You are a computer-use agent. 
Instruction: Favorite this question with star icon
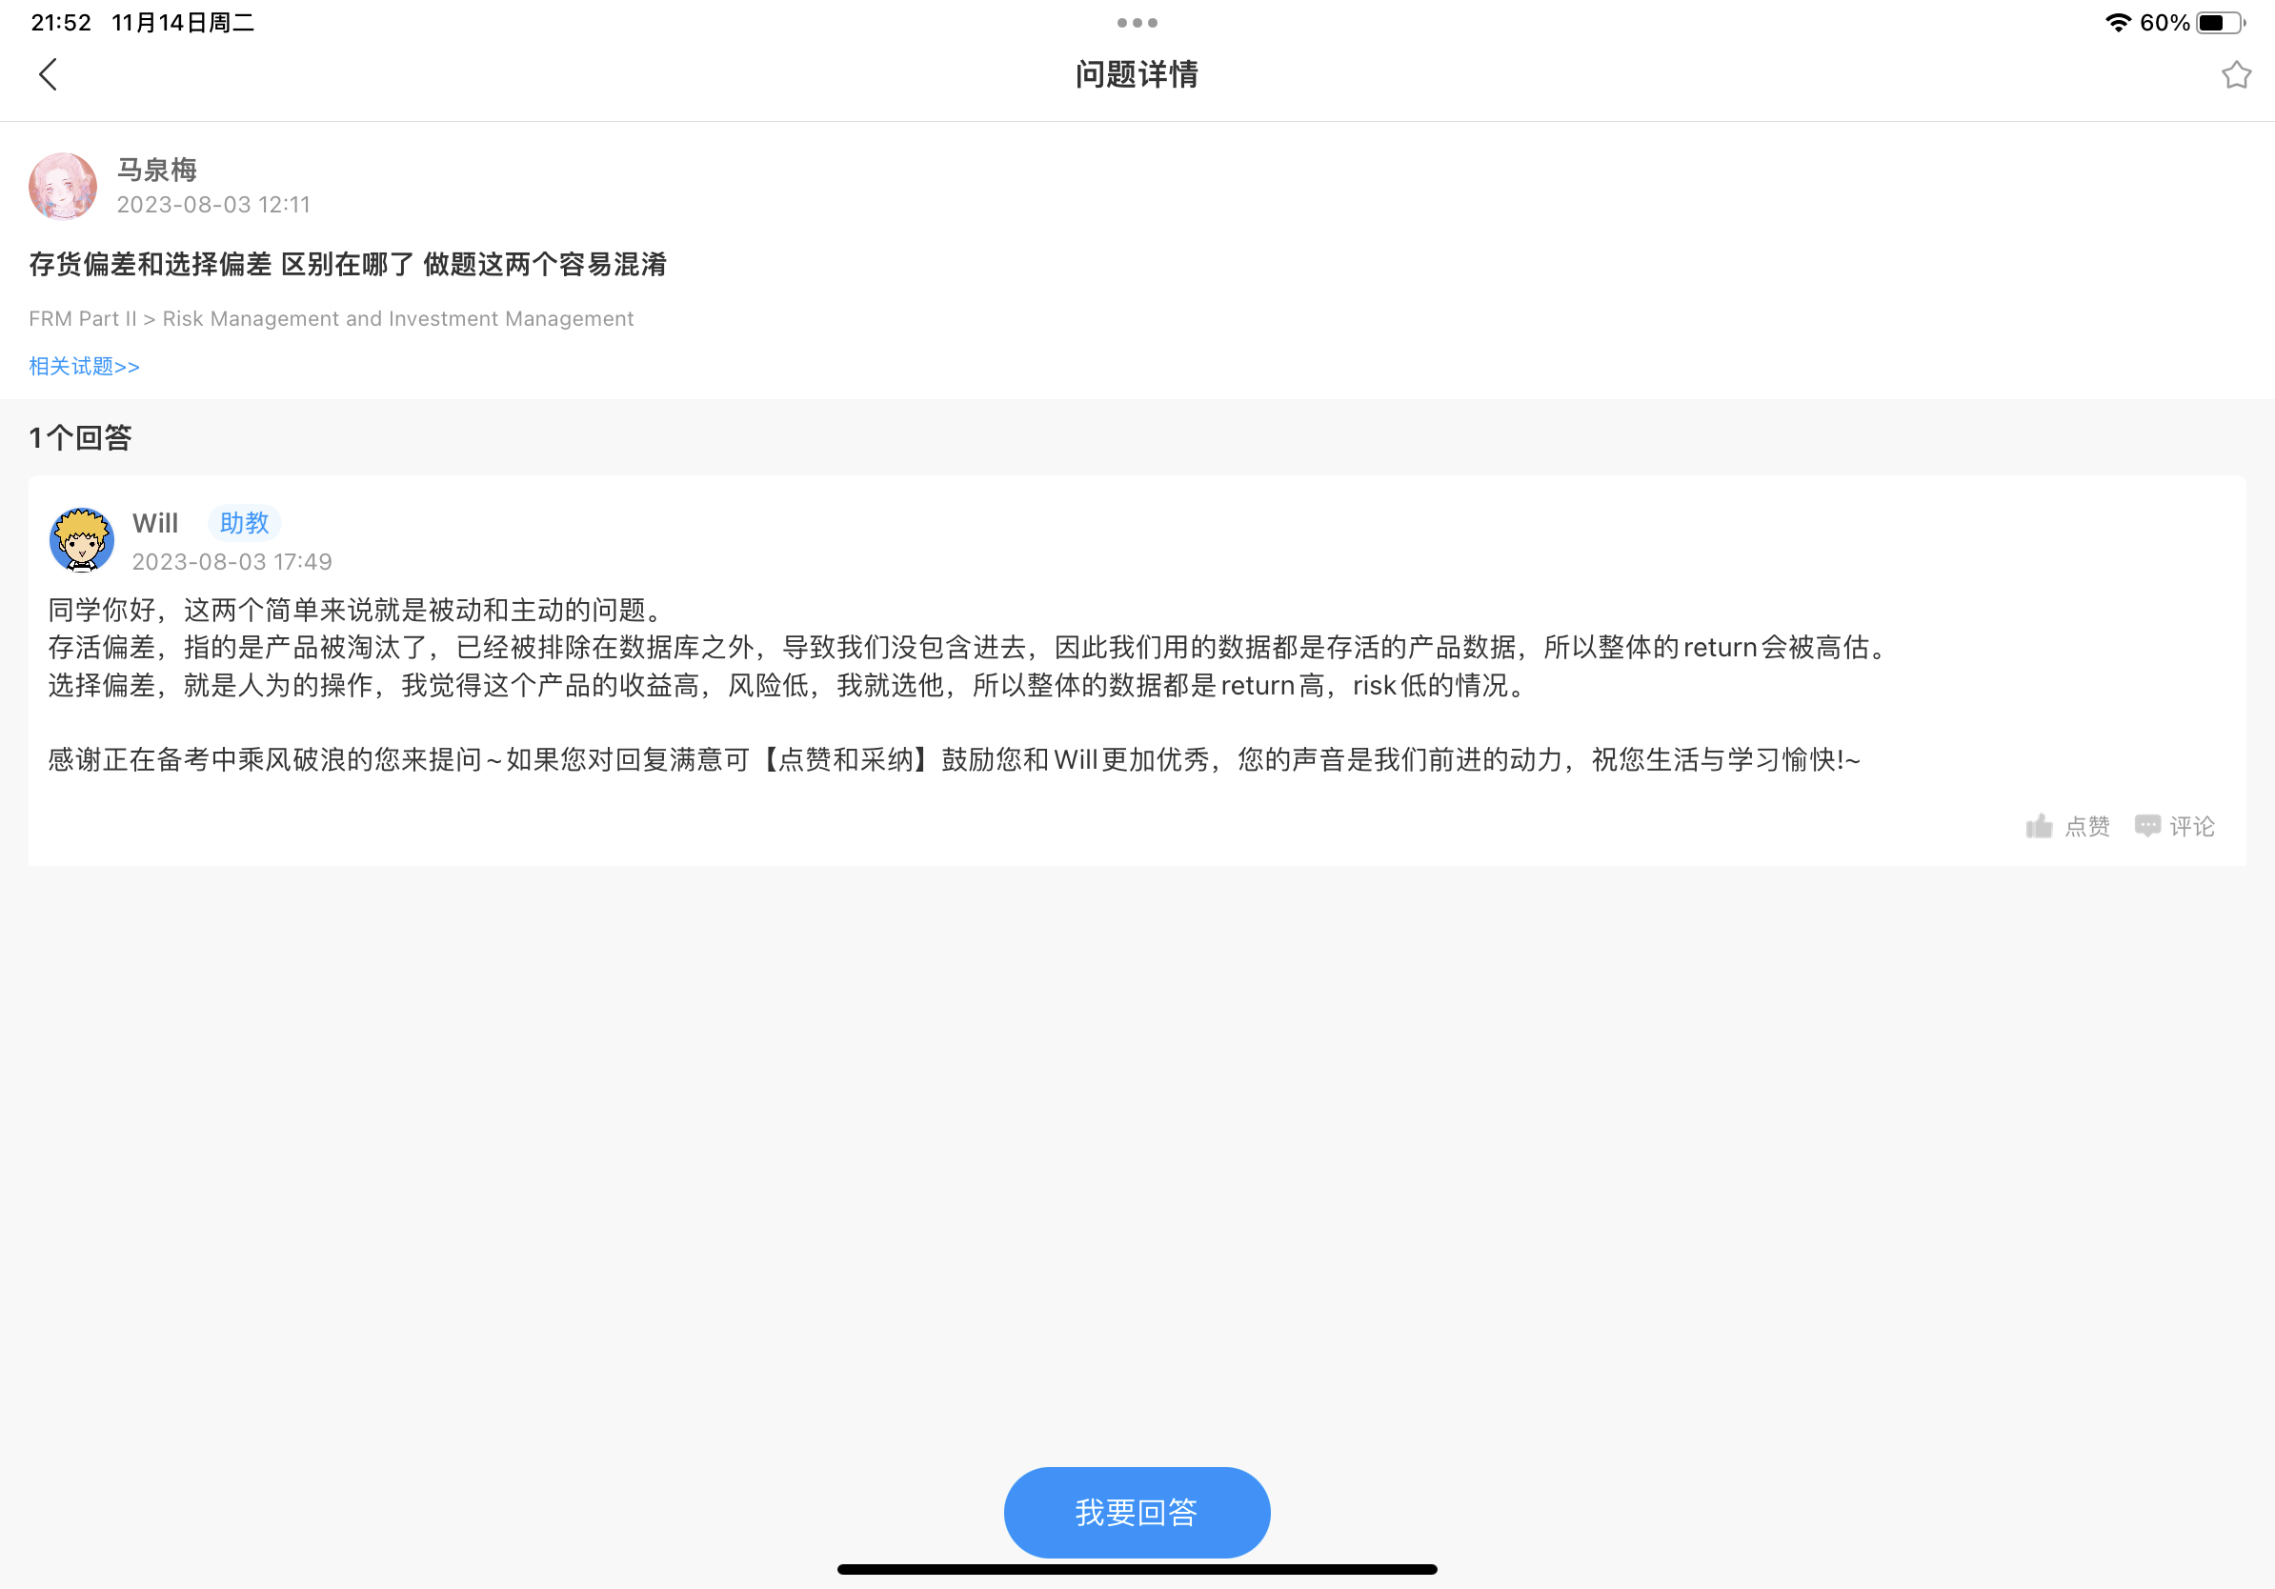click(2235, 75)
